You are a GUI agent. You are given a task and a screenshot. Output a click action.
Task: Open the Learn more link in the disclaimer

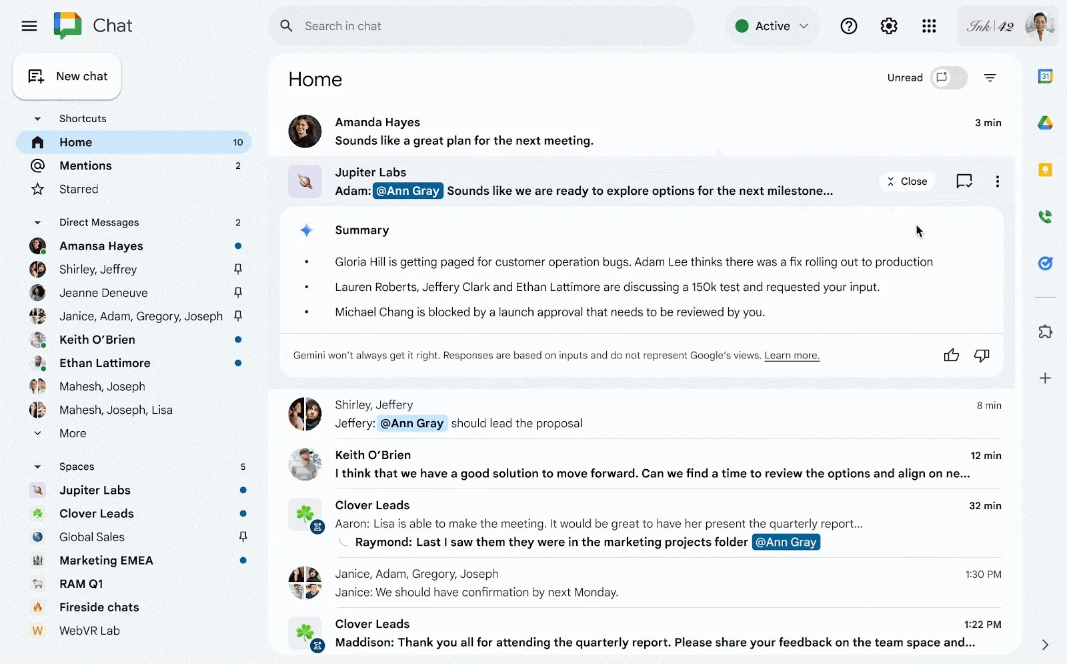click(792, 356)
